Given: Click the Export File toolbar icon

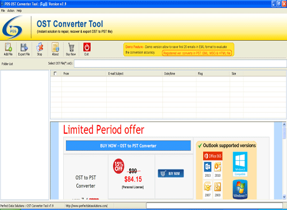Looking at the screenshot, I should 24,47.
